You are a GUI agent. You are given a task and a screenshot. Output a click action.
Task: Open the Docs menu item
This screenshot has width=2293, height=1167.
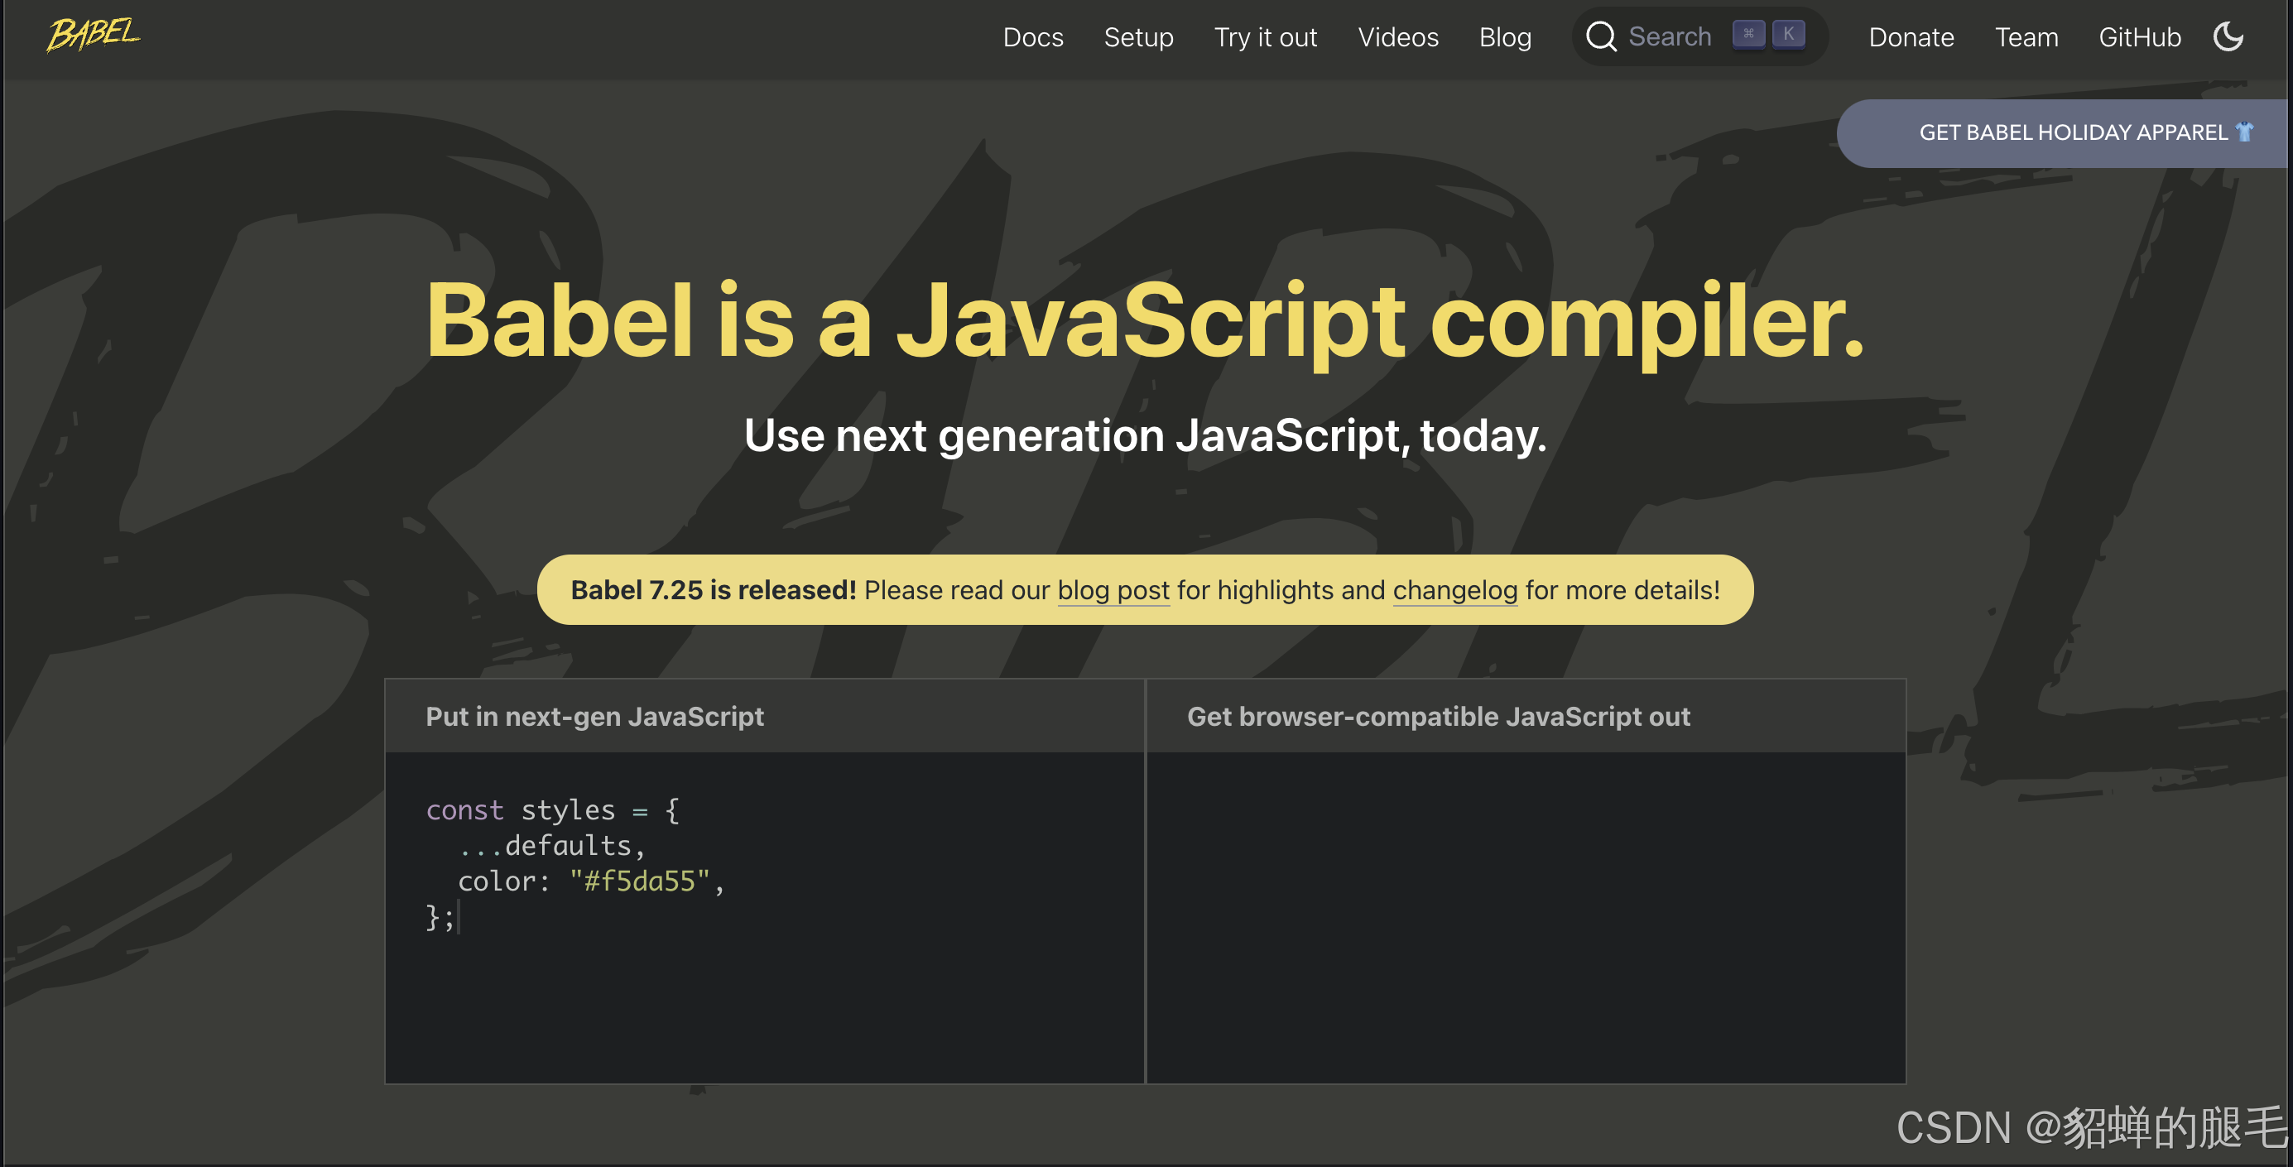(x=1032, y=36)
